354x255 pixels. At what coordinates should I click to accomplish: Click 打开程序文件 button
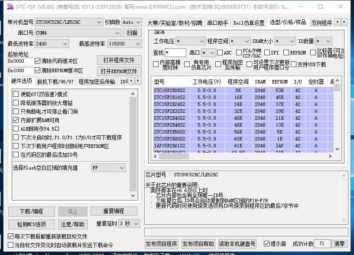119,60
